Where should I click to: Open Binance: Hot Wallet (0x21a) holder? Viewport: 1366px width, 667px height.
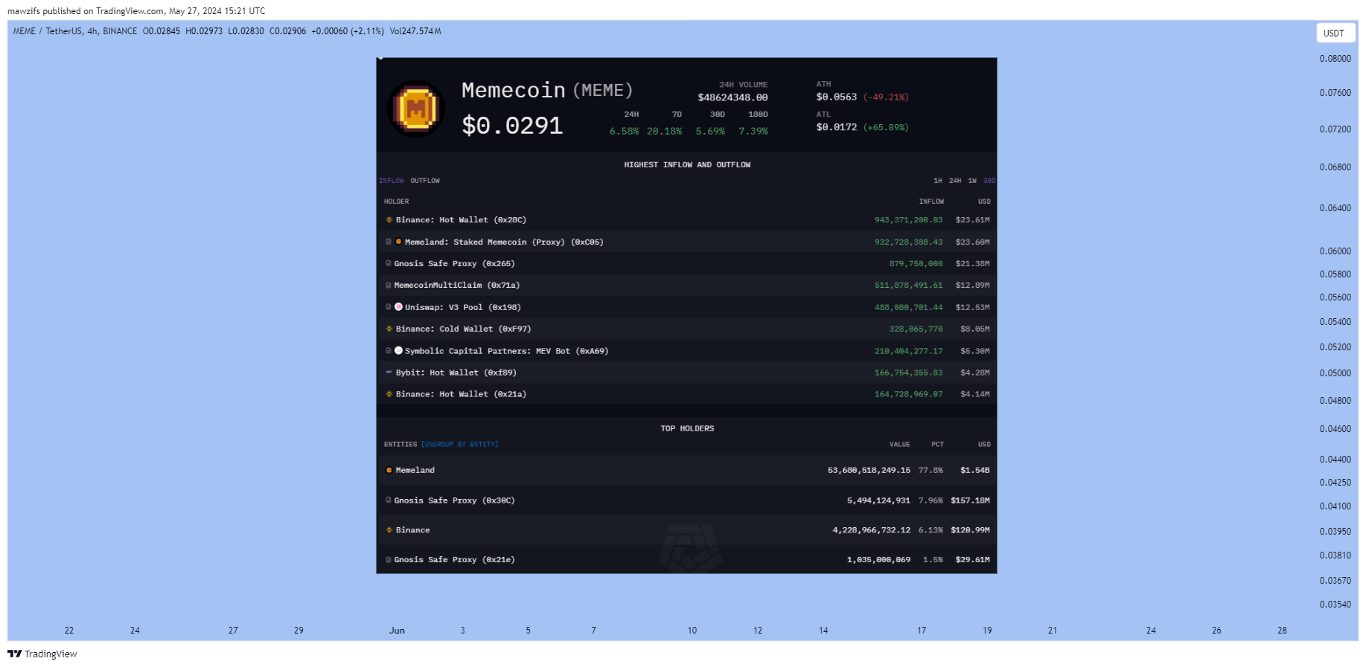click(461, 394)
